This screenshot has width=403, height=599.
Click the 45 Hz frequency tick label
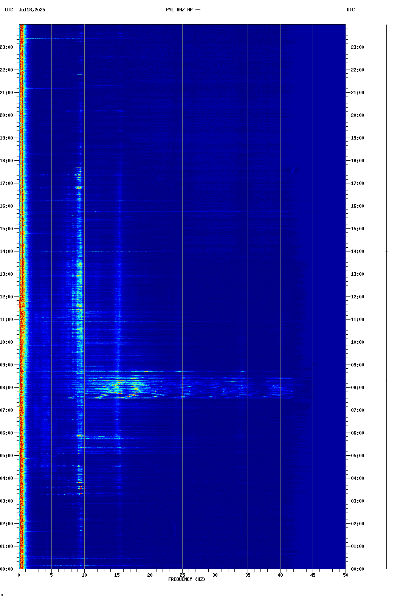coord(313,575)
